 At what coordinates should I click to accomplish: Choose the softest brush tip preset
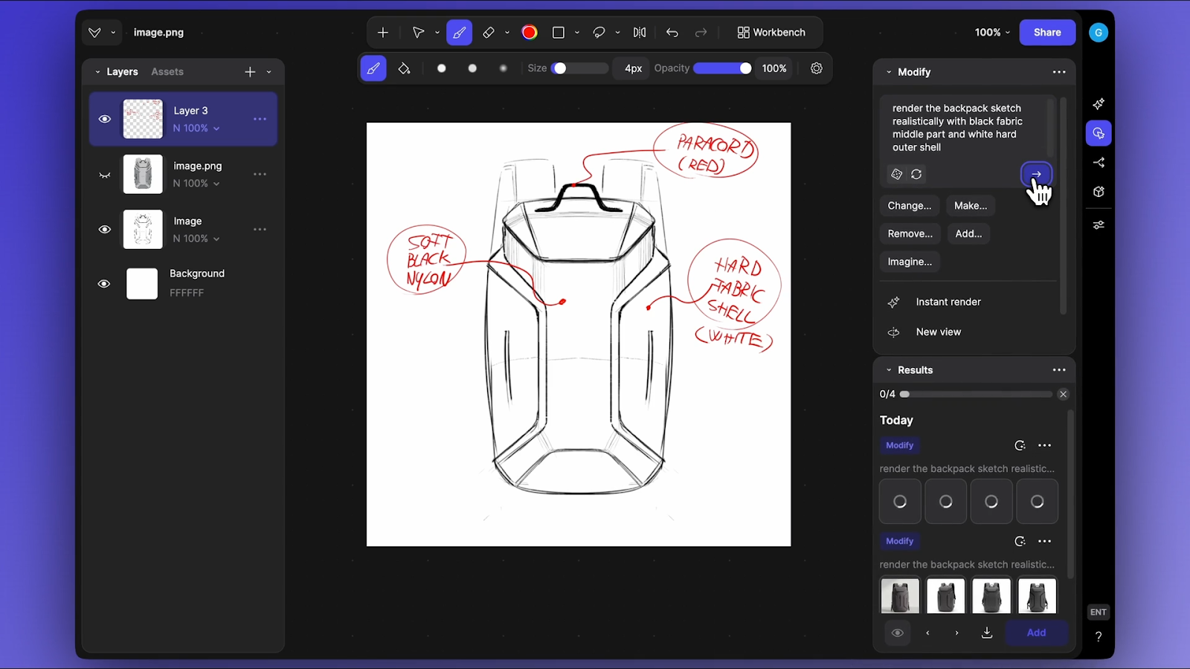coord(504,68)
